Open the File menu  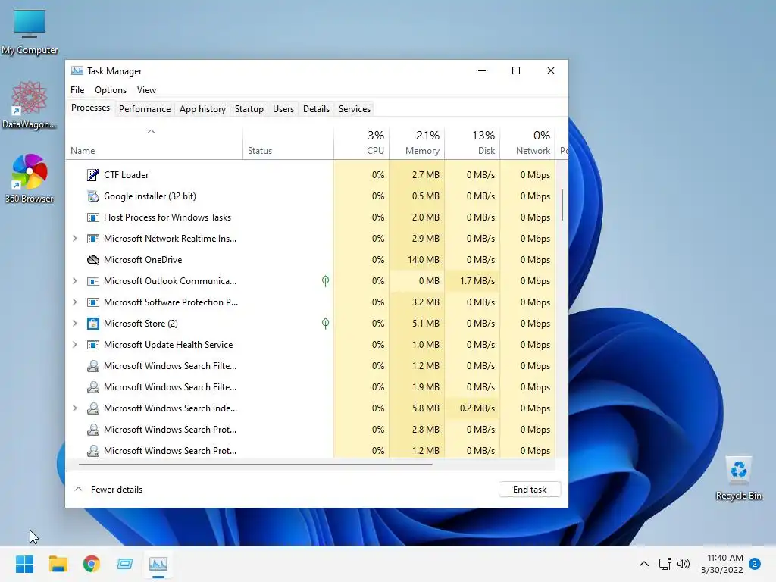click(77, 90)
